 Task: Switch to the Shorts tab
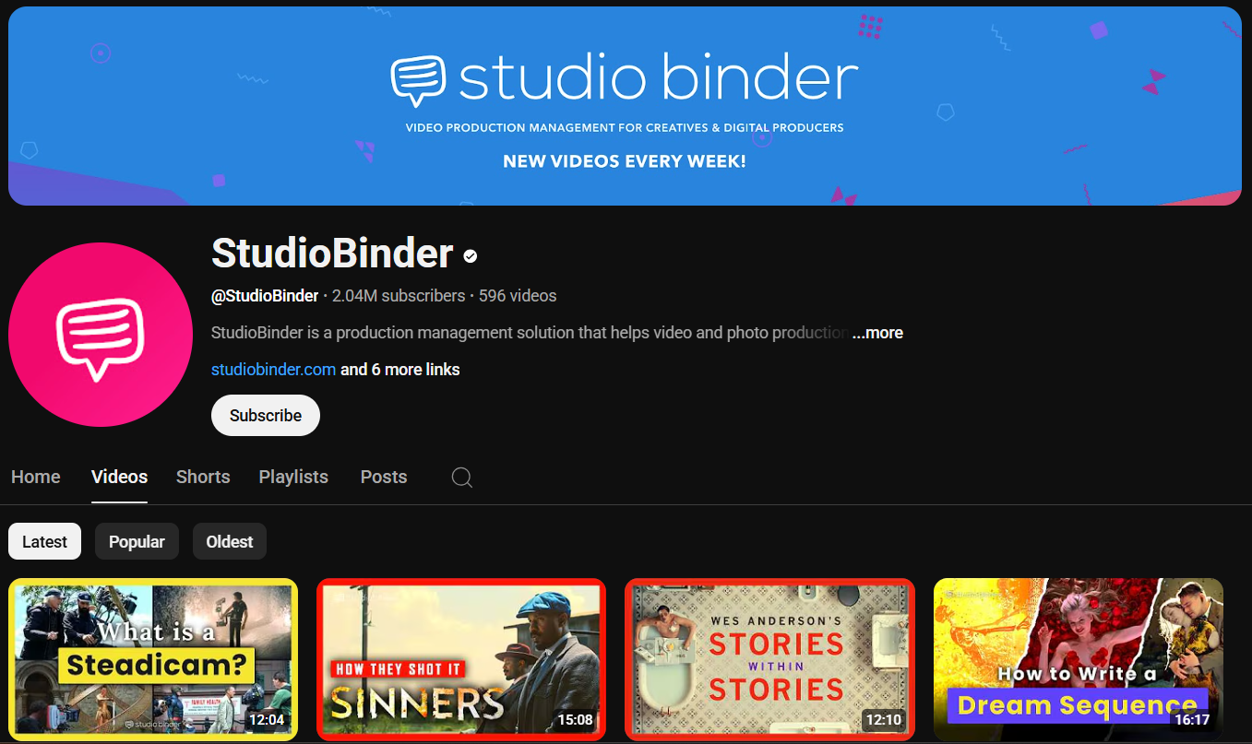point(203,477)
